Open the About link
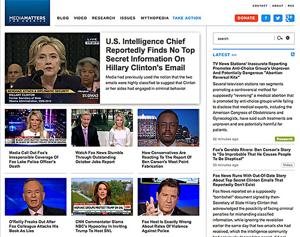This screenshot has width=300, height=237. (277, 6)
